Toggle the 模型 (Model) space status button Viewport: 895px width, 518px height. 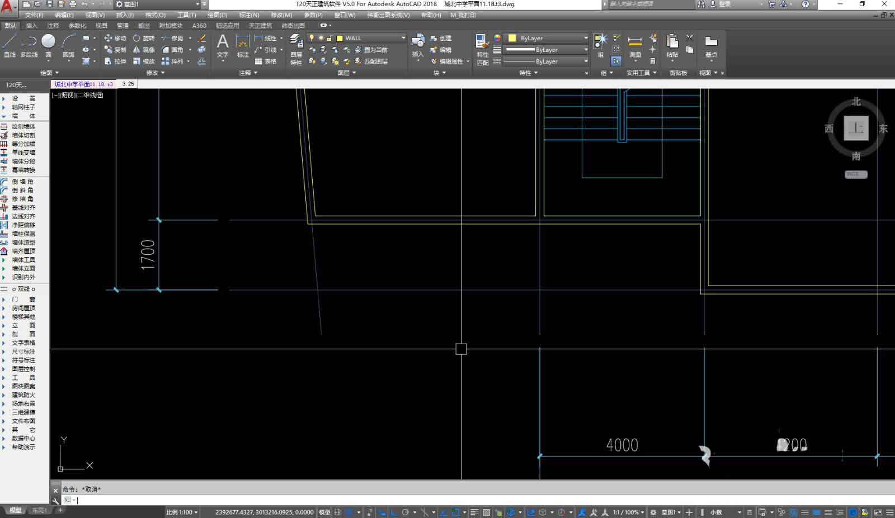[x=324, y=512]
